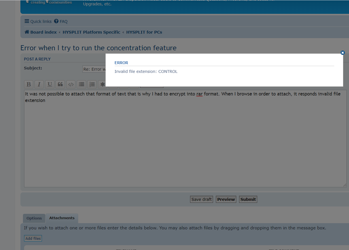
Task: Click the POST A REPLY heading
Action: (37, 59)
